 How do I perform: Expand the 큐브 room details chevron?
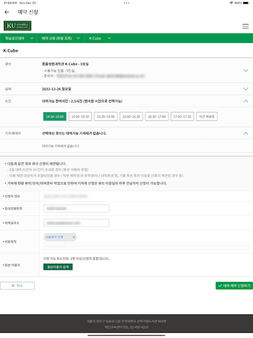246,71
